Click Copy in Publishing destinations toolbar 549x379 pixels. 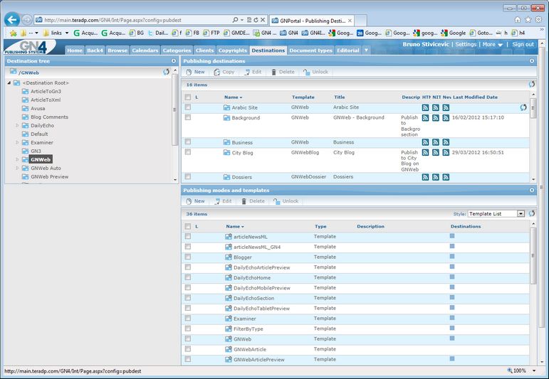tap(224, 72)
